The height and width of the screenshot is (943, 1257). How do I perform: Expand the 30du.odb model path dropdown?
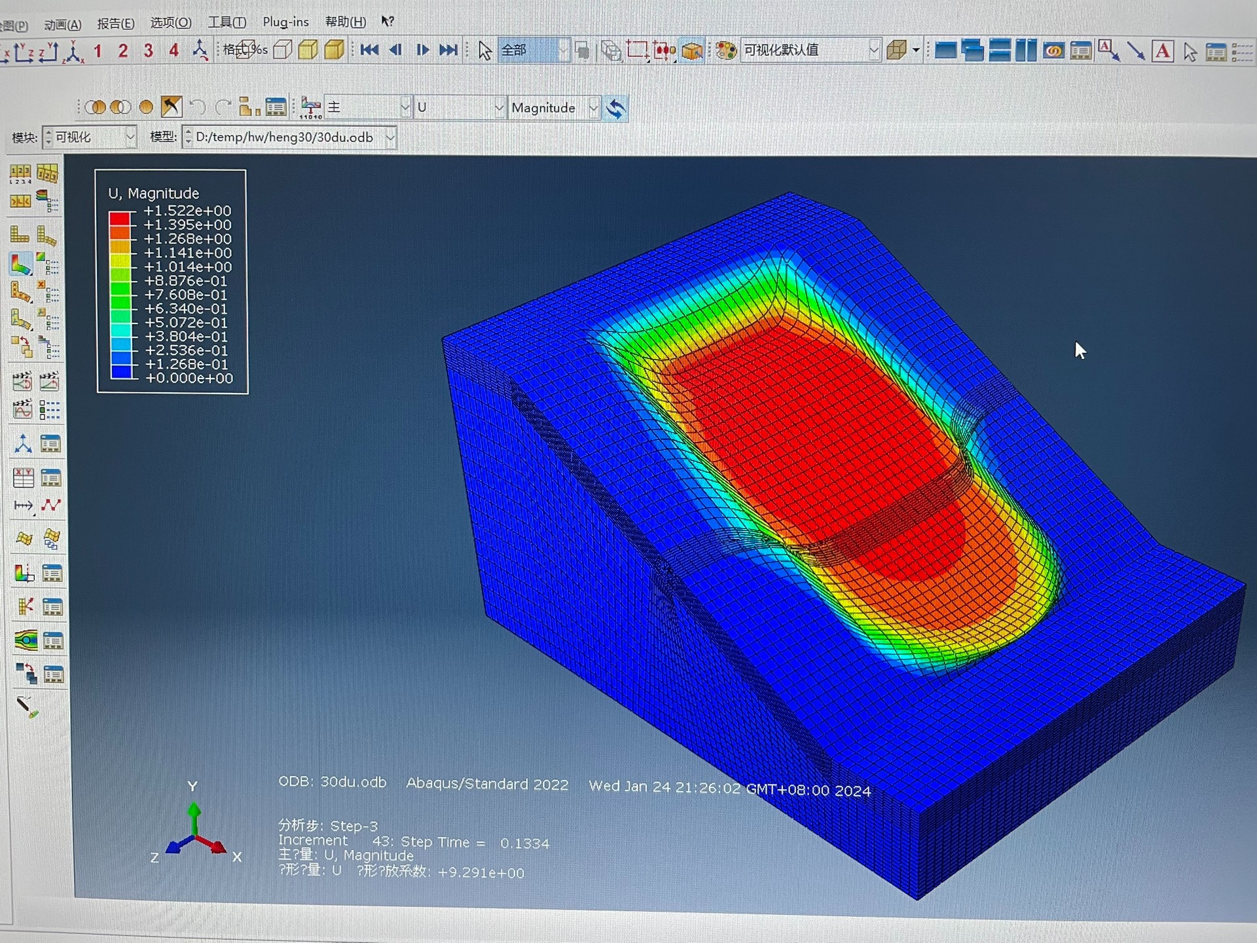click(390, 138)
